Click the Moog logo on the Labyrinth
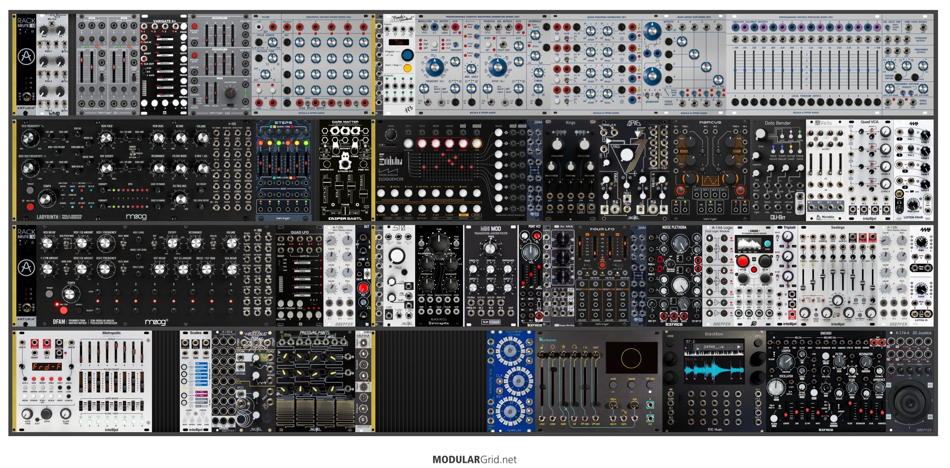 coord(136,217)
